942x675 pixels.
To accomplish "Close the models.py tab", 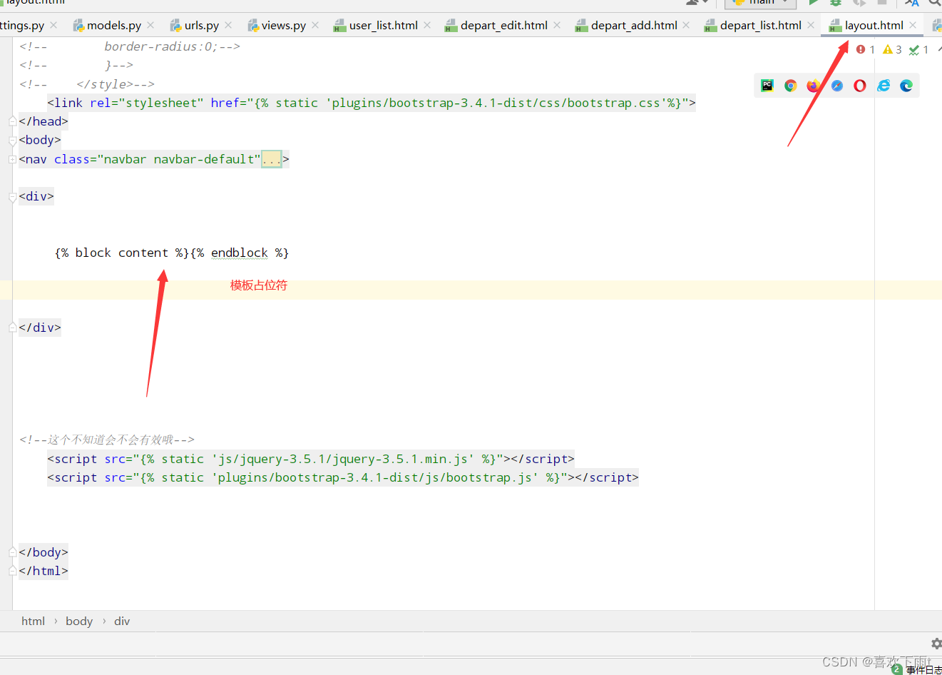I will [150, 25].
